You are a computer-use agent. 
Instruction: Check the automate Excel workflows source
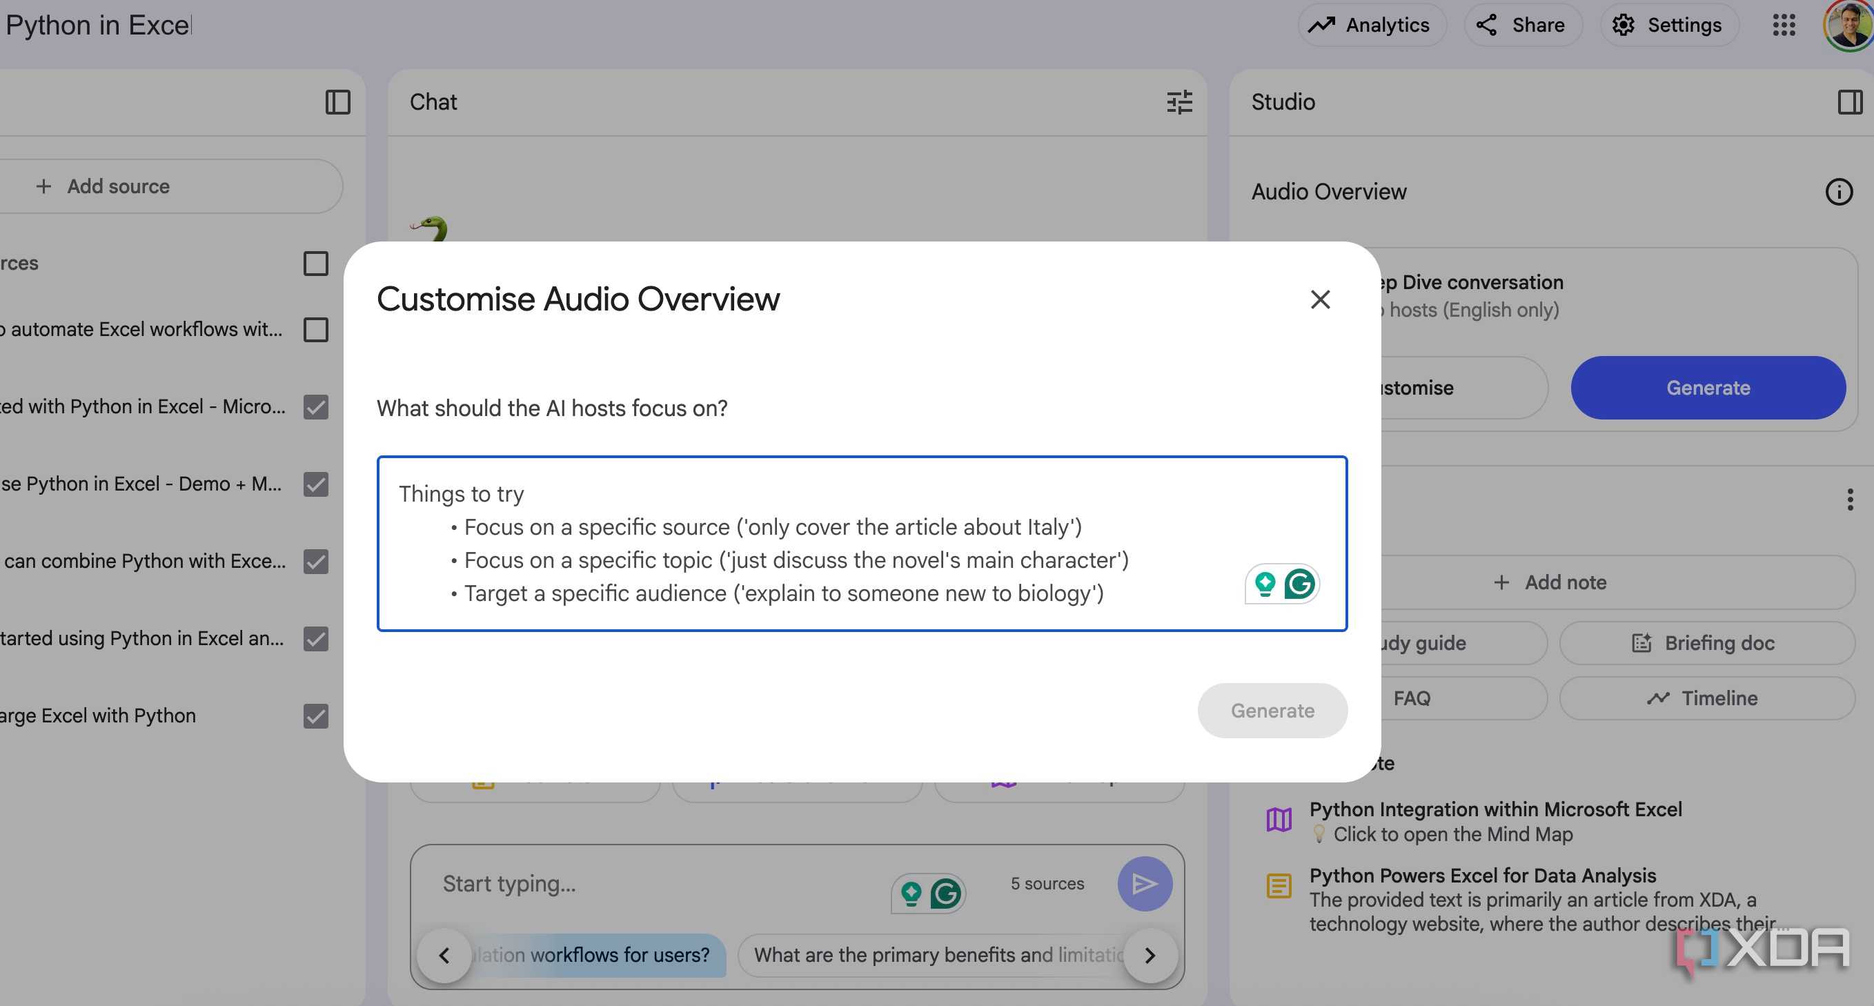pos(316,330)
